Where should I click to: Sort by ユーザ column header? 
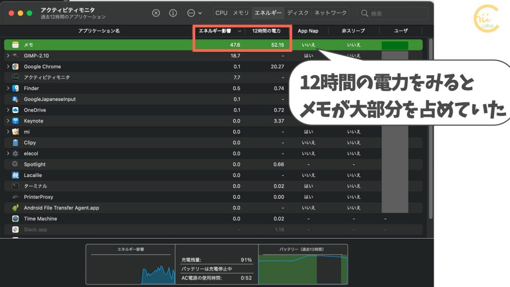click(401, 31)
